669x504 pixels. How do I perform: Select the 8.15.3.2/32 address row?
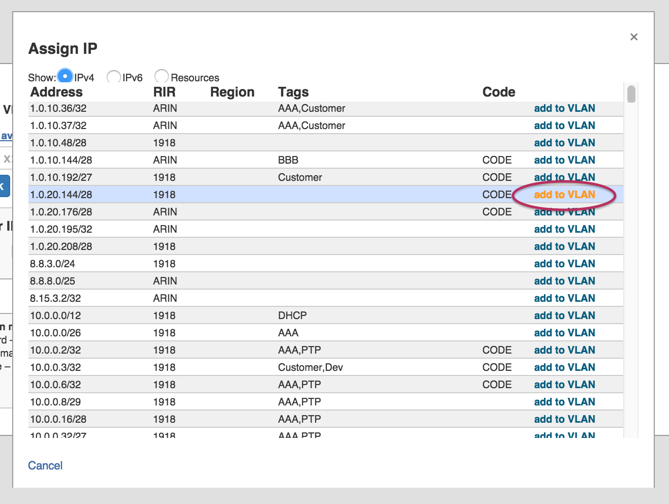[x=55, y=298]
